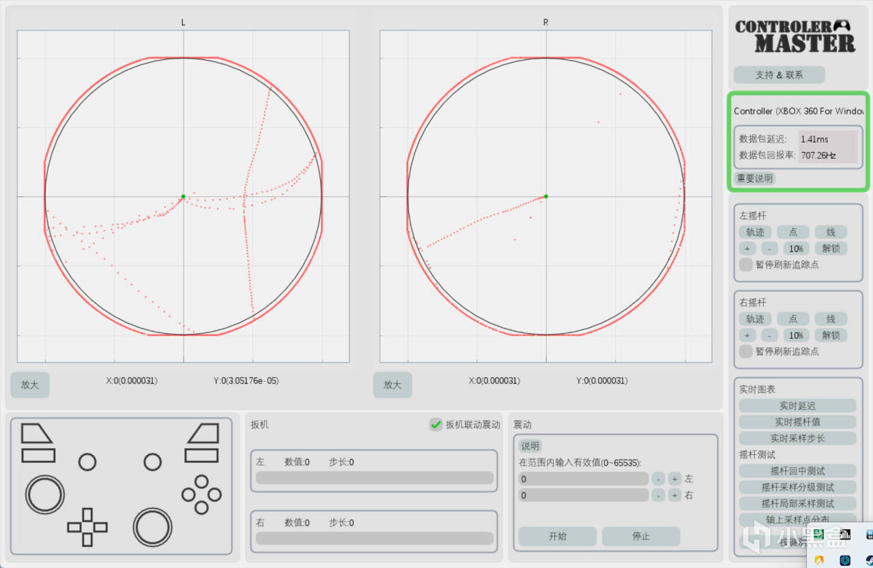The height and width of the screenshot is (568, 873).
Task: Click the right stick circle in controller diagram
Action: pos(153,527)
